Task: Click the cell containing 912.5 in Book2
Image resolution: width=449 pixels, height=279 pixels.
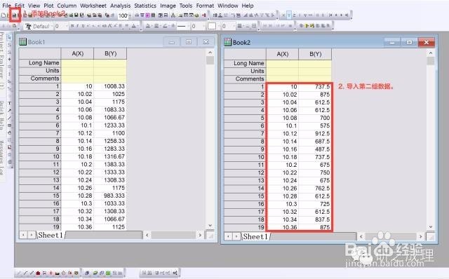Action: tap(315, 134)
